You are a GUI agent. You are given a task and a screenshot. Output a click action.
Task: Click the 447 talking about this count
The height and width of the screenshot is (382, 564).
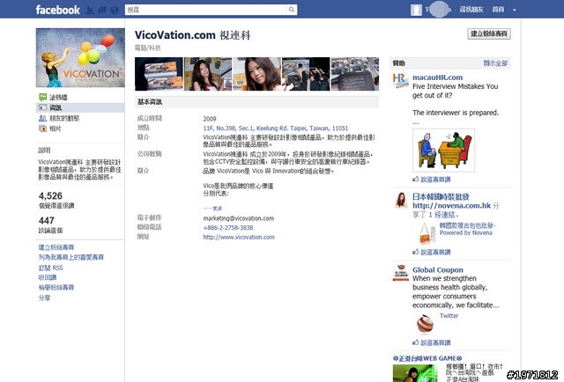tap(47, 220)
